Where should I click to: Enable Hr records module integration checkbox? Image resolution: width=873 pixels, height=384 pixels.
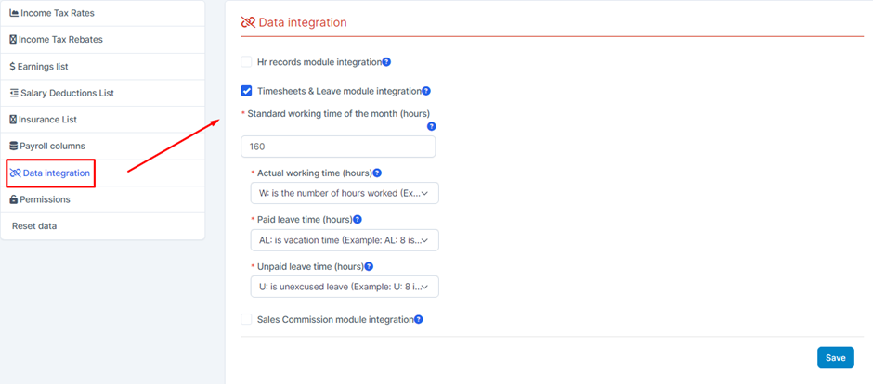click(246, 62)
